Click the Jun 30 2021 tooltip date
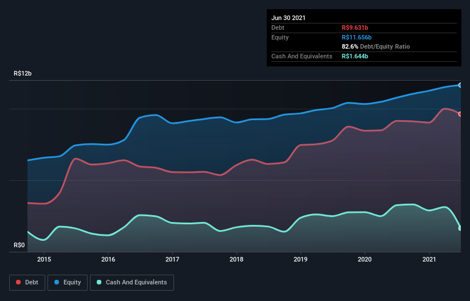The width and height of the screenshot is (470, 301). coord(289,18)
